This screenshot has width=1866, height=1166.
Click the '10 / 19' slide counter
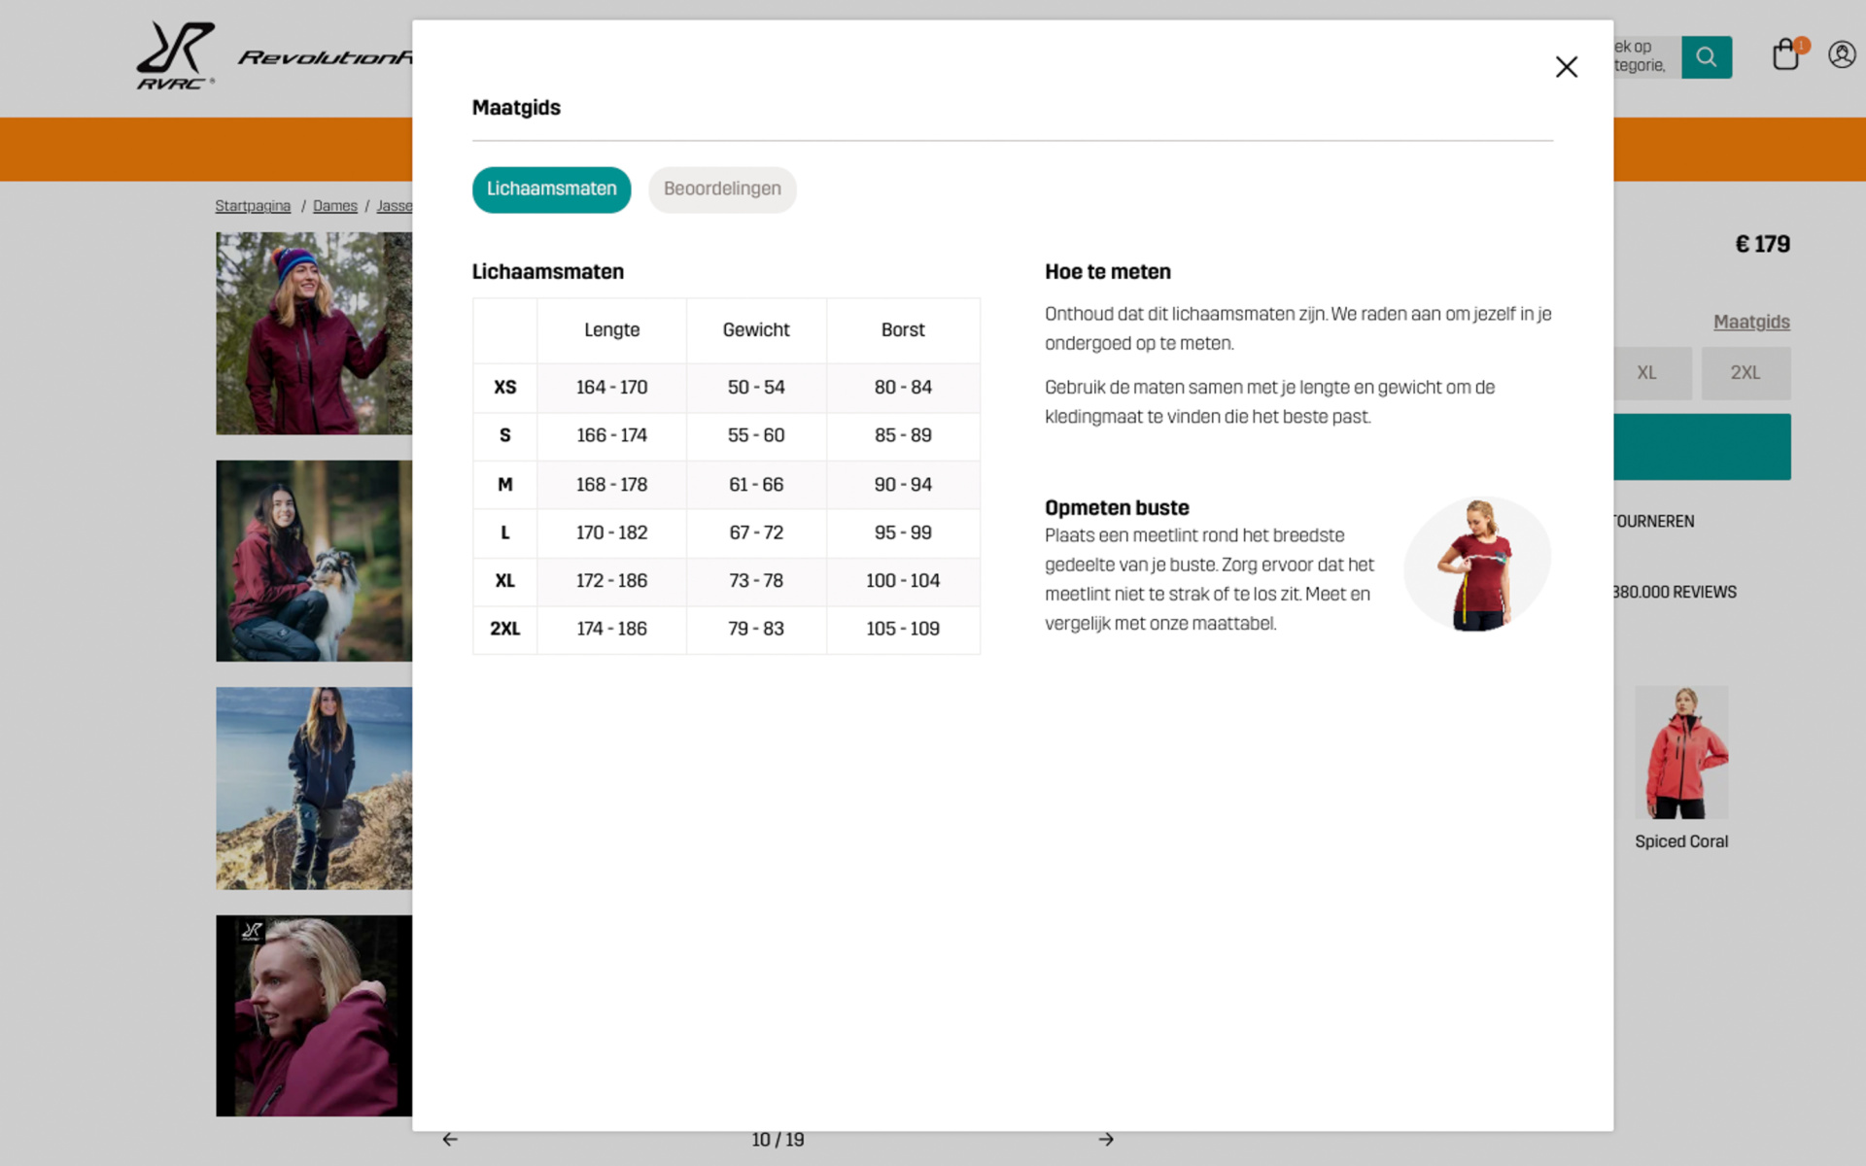777,1140
